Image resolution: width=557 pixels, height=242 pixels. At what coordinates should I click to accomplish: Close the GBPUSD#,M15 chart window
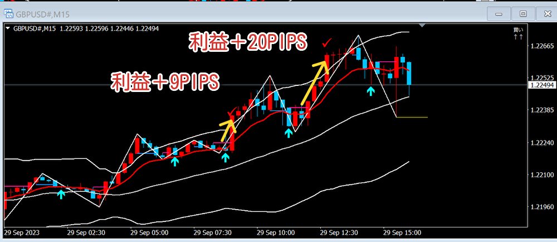(x=548, y=14)
